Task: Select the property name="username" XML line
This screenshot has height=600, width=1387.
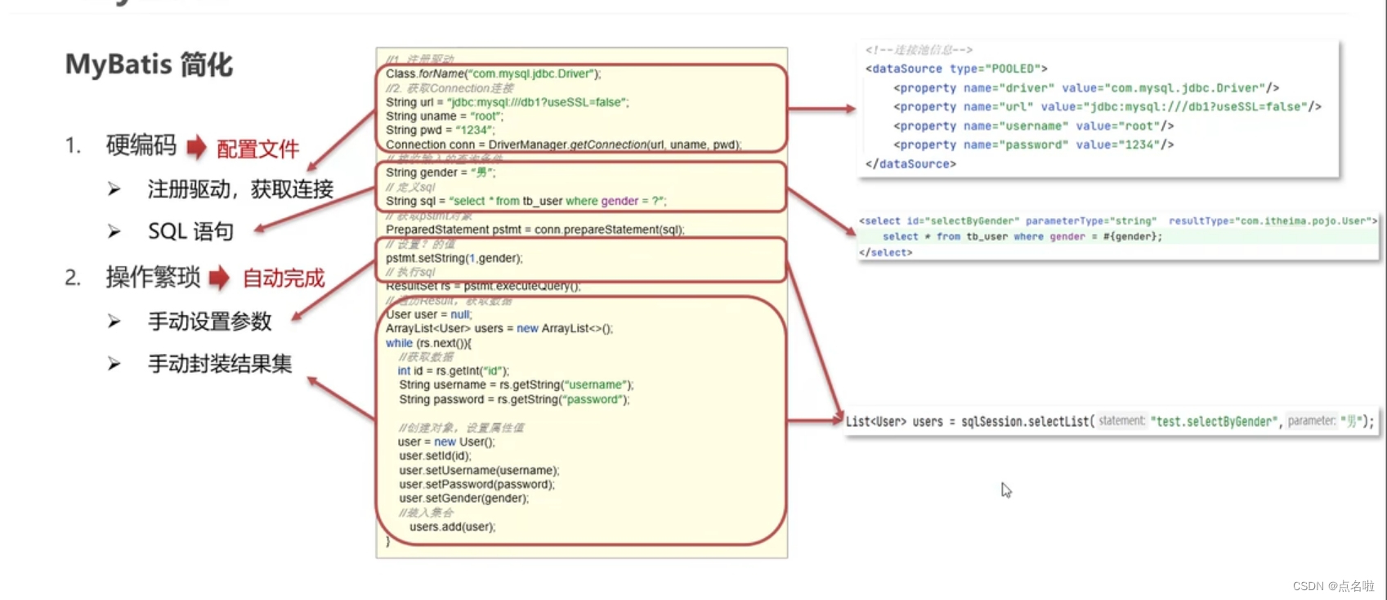Action: pyautogui.click(x=1033, y=126)
